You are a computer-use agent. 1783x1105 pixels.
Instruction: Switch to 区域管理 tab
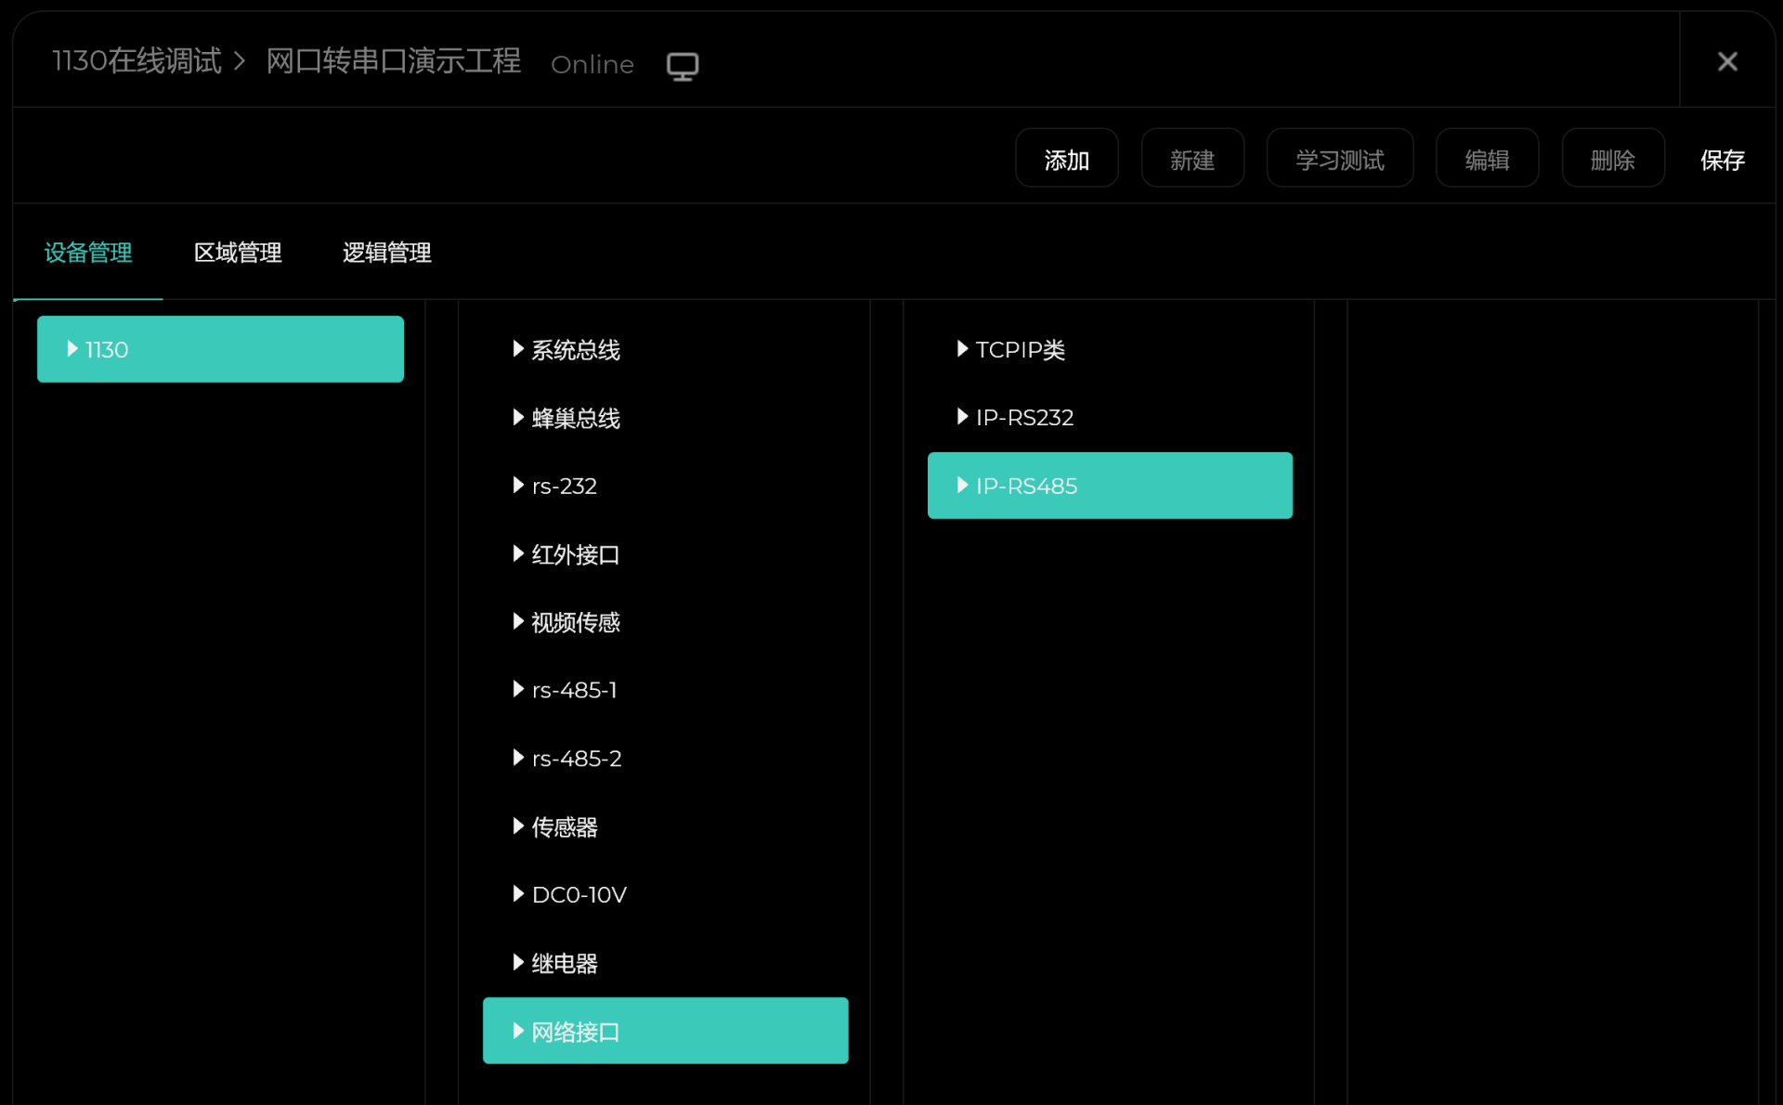pyautogui.click(x=238, y=253)
